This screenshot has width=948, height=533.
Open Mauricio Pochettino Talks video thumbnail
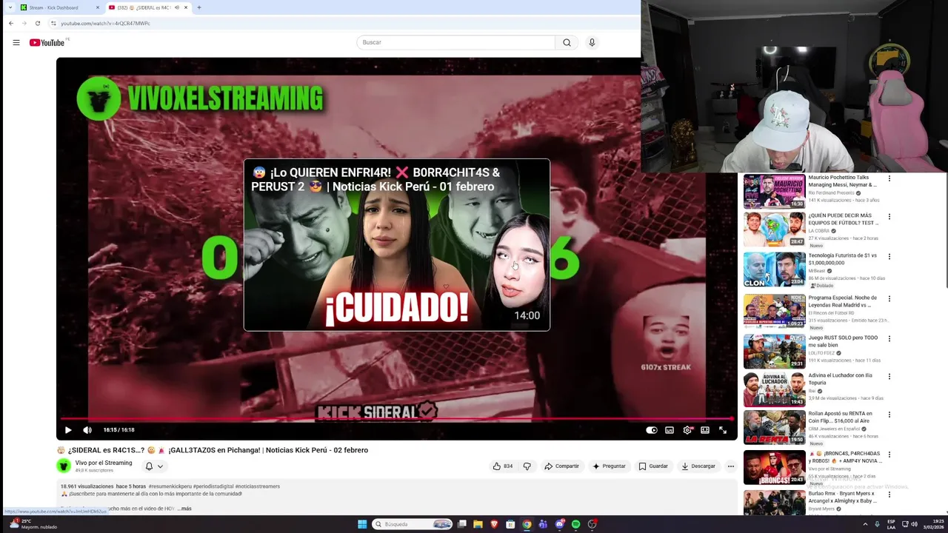[x=774, y=191]
